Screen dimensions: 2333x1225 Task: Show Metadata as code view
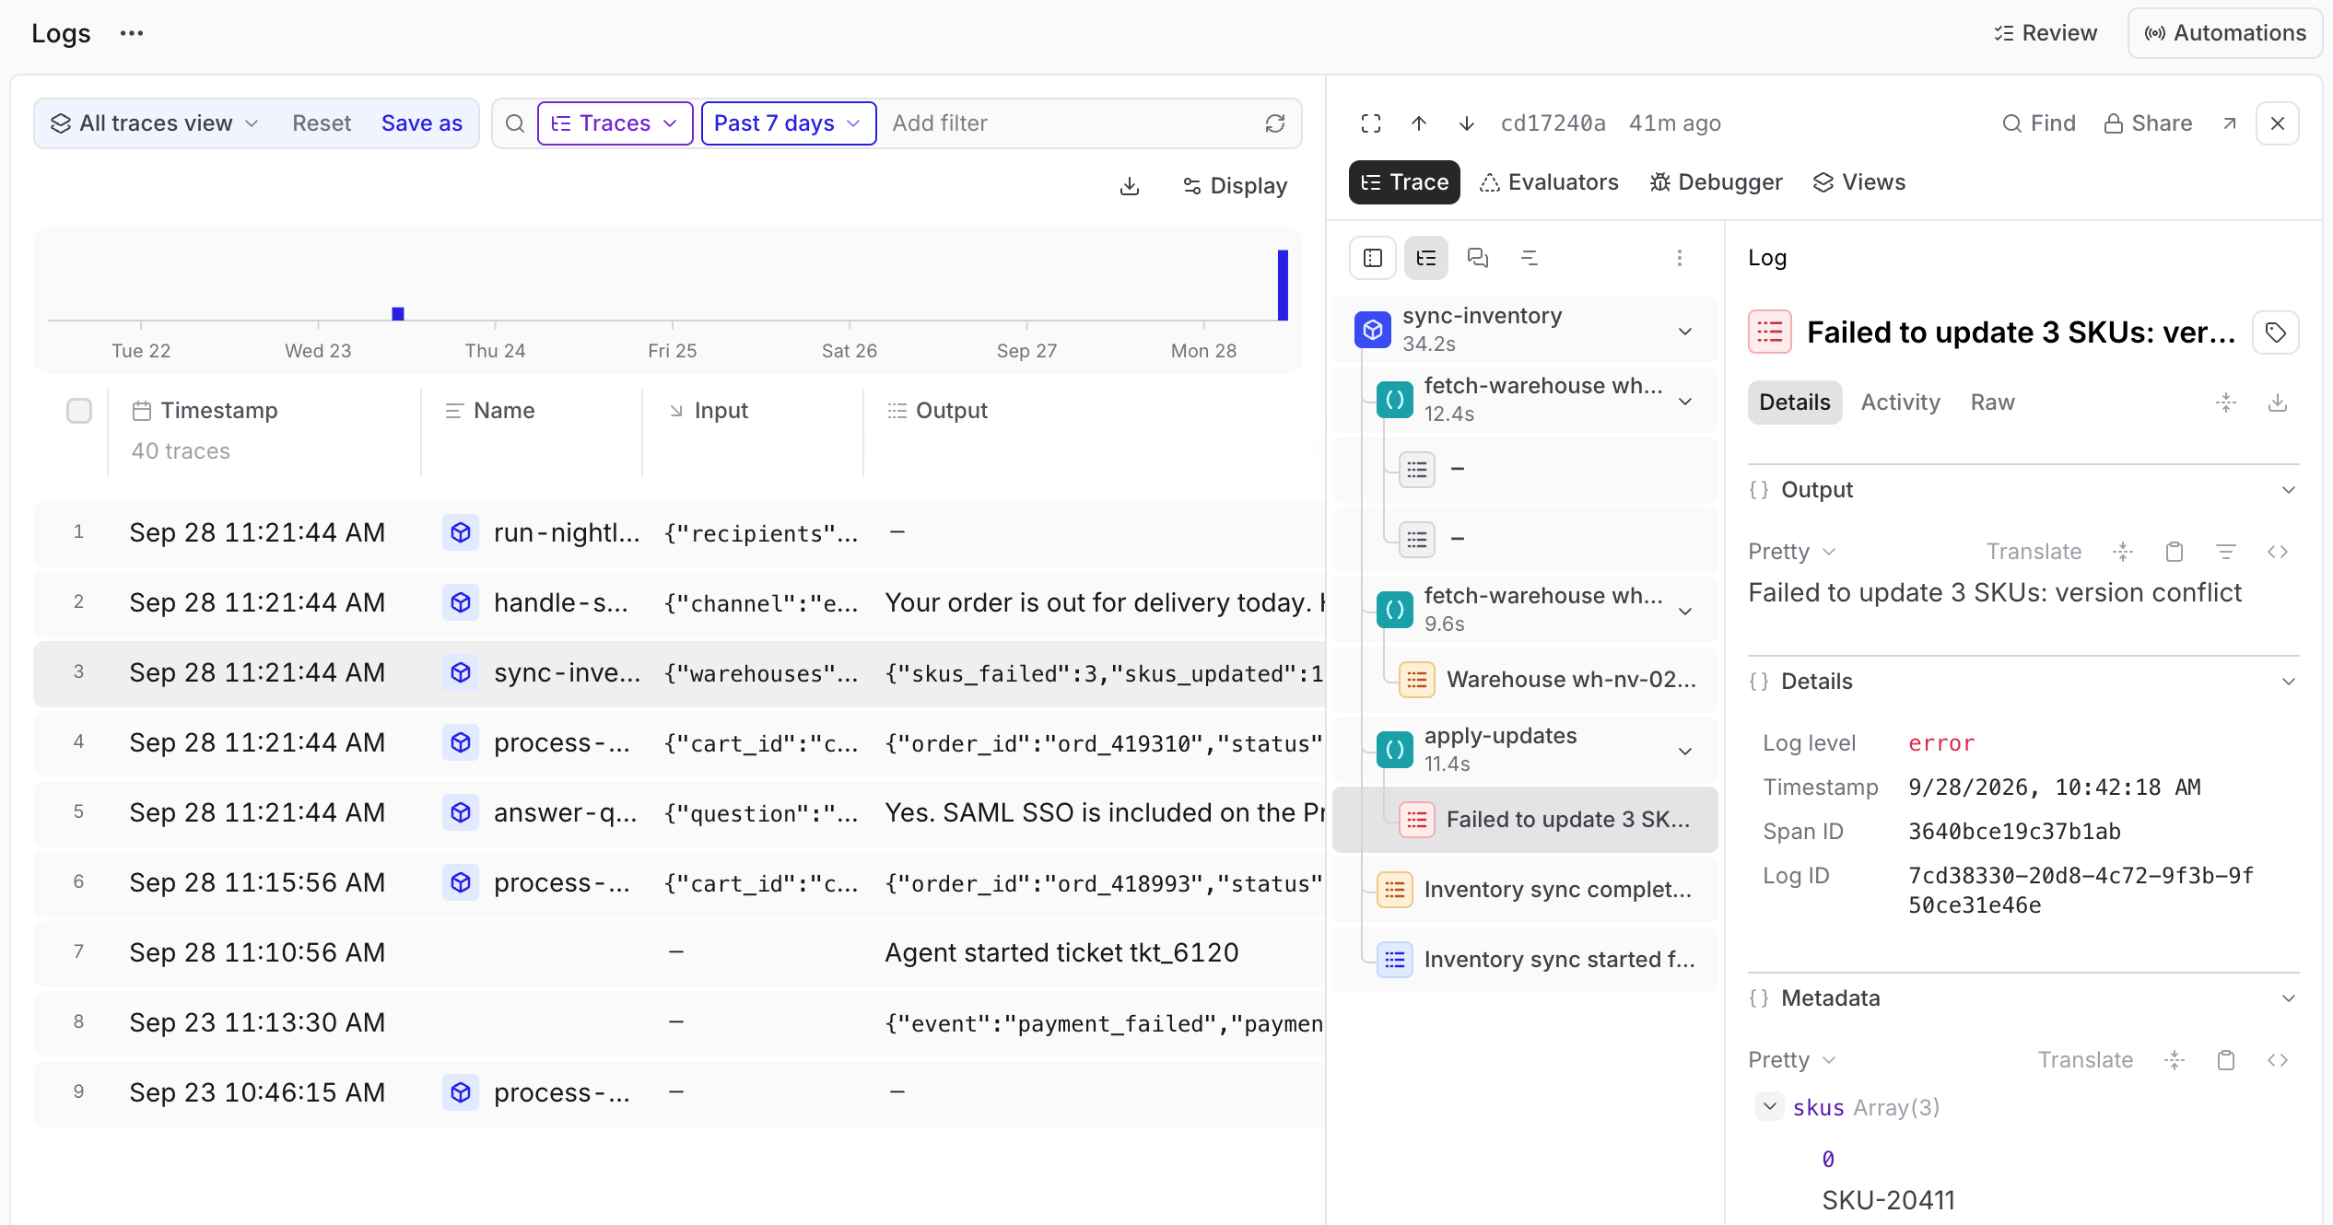tap(2278, 1060)
